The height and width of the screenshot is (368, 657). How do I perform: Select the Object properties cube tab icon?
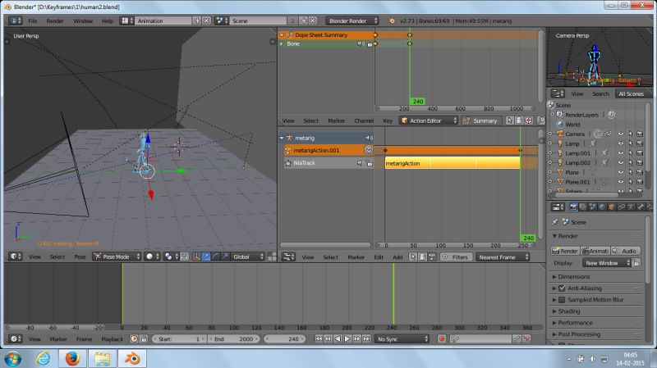click(612, 207)
